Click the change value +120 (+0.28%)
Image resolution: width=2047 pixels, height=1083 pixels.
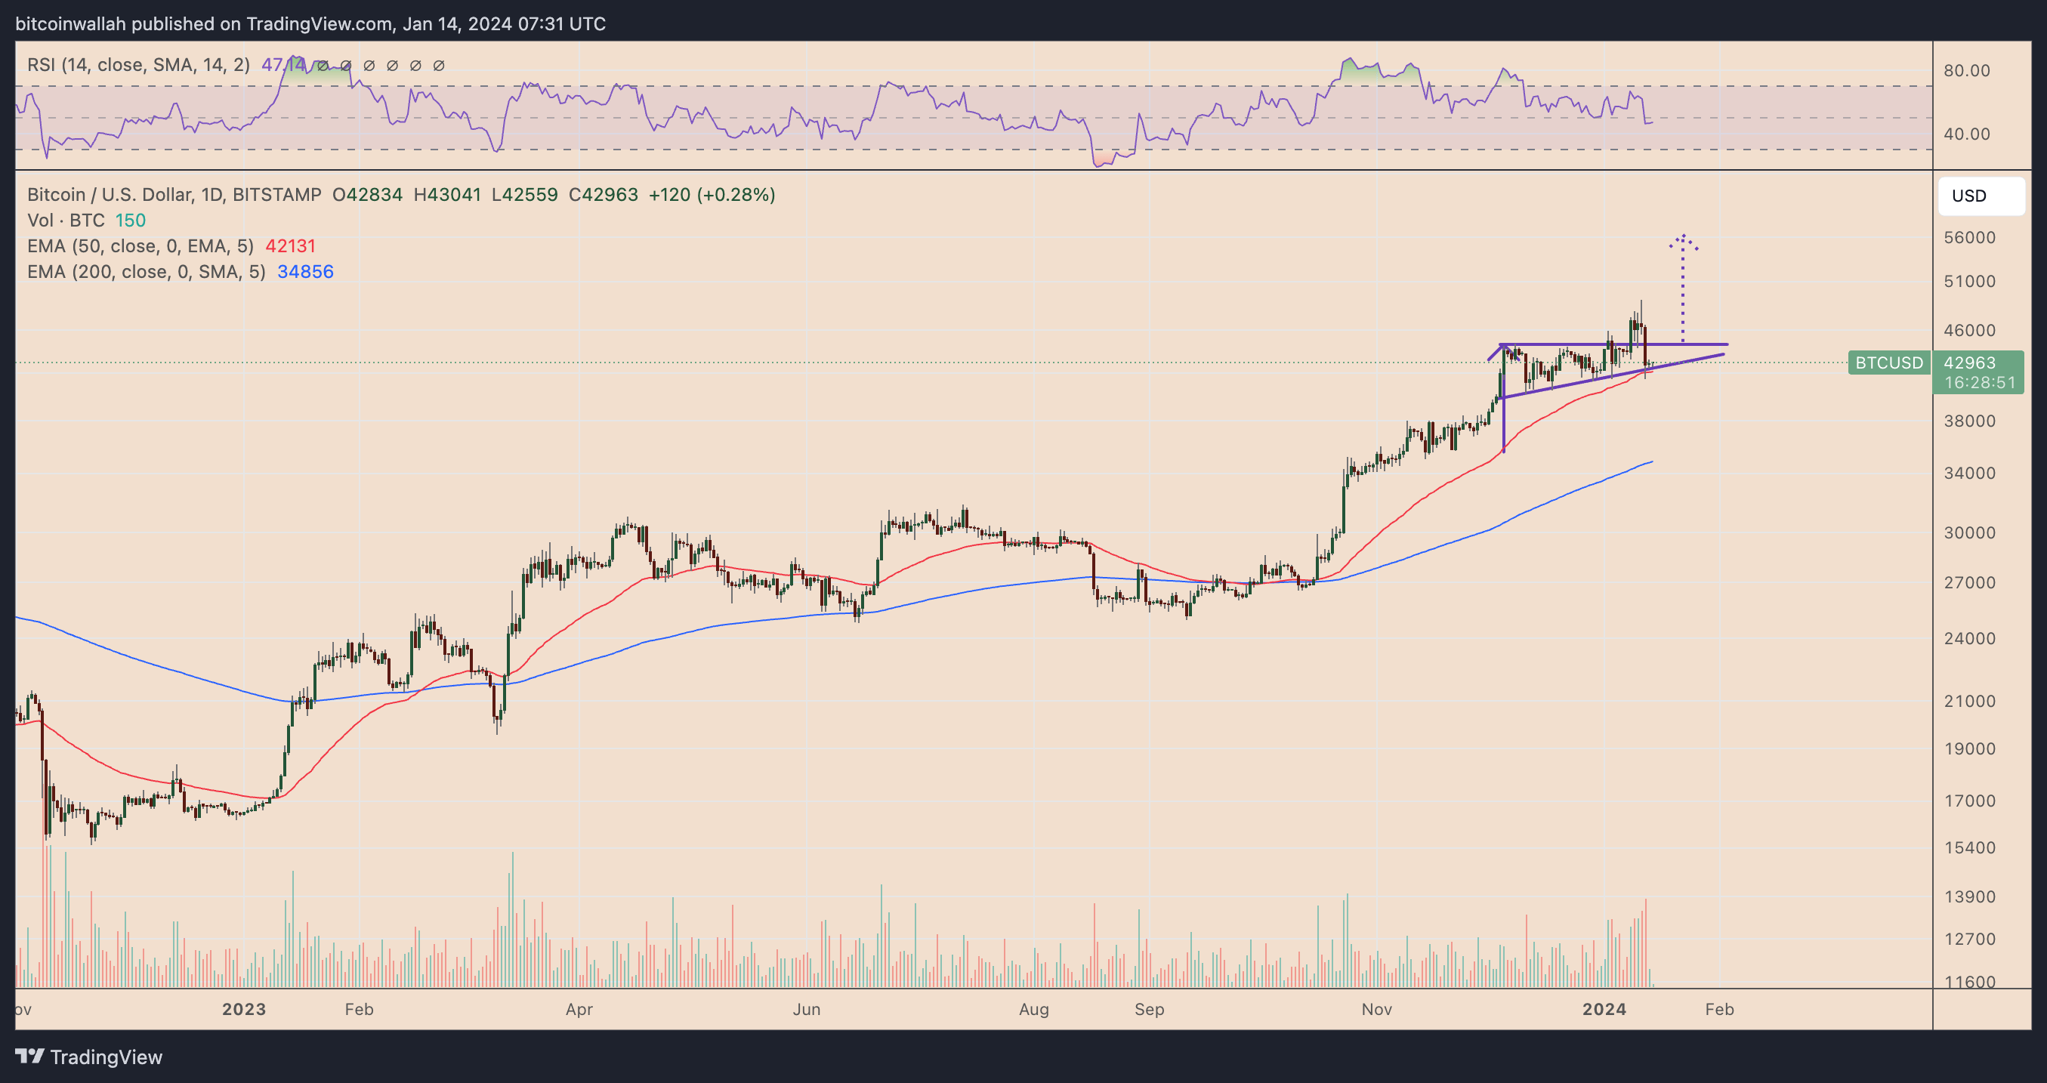pyautogui.click(x=712, y=195)
